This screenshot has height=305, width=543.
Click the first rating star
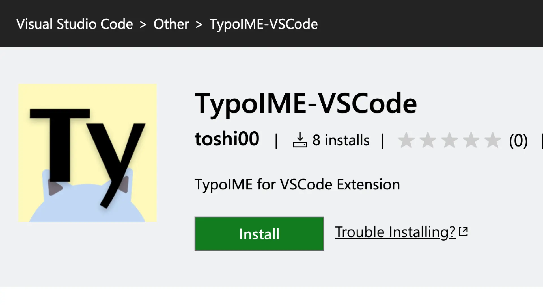click(x=406, y=140)
